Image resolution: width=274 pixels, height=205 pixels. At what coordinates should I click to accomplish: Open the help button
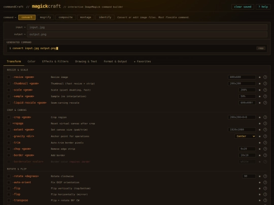(x=263, y=7)
